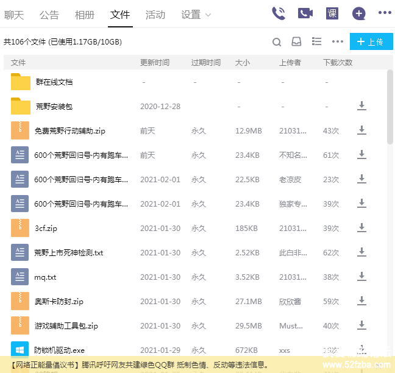The width and height of the screenshot is (395, 373).
Task: Open the 游戏辅助工具包.zip file entry
Action: click(66, 325)
